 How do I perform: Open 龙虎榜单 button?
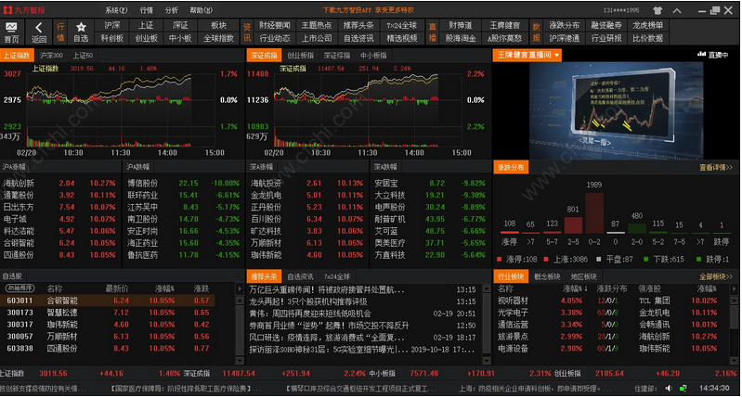click(647, 26)
